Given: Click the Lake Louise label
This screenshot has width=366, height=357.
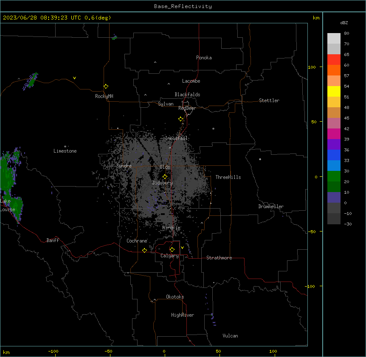Looking at the screenshot, I should pyautogui.click(x=8, y=205).
